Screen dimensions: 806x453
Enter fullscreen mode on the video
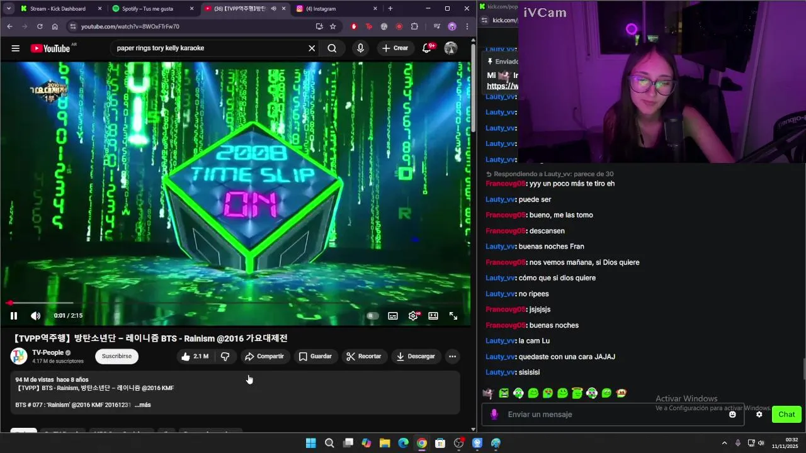(x=453, y=316)
